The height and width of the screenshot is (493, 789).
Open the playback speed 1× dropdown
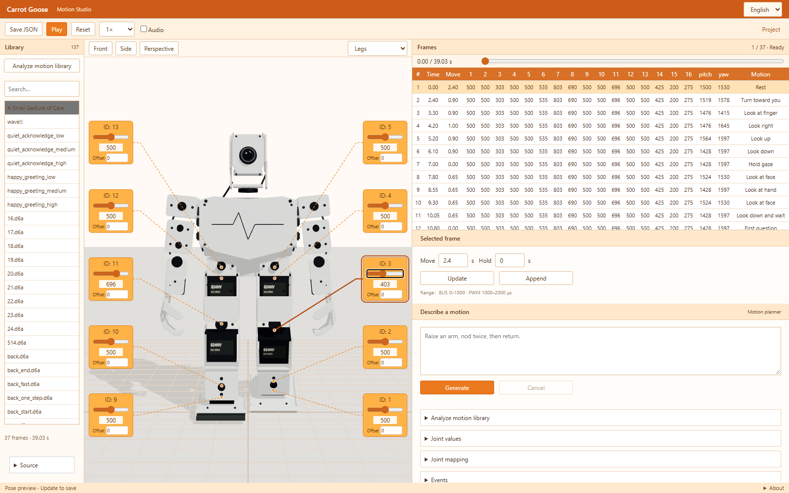(x=117, y=29)
